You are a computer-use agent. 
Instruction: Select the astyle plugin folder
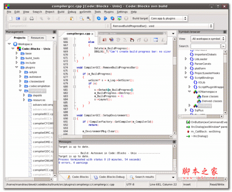[33, 72]
